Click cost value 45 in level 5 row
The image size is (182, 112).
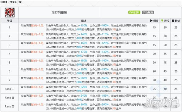(x=165, y=63)
